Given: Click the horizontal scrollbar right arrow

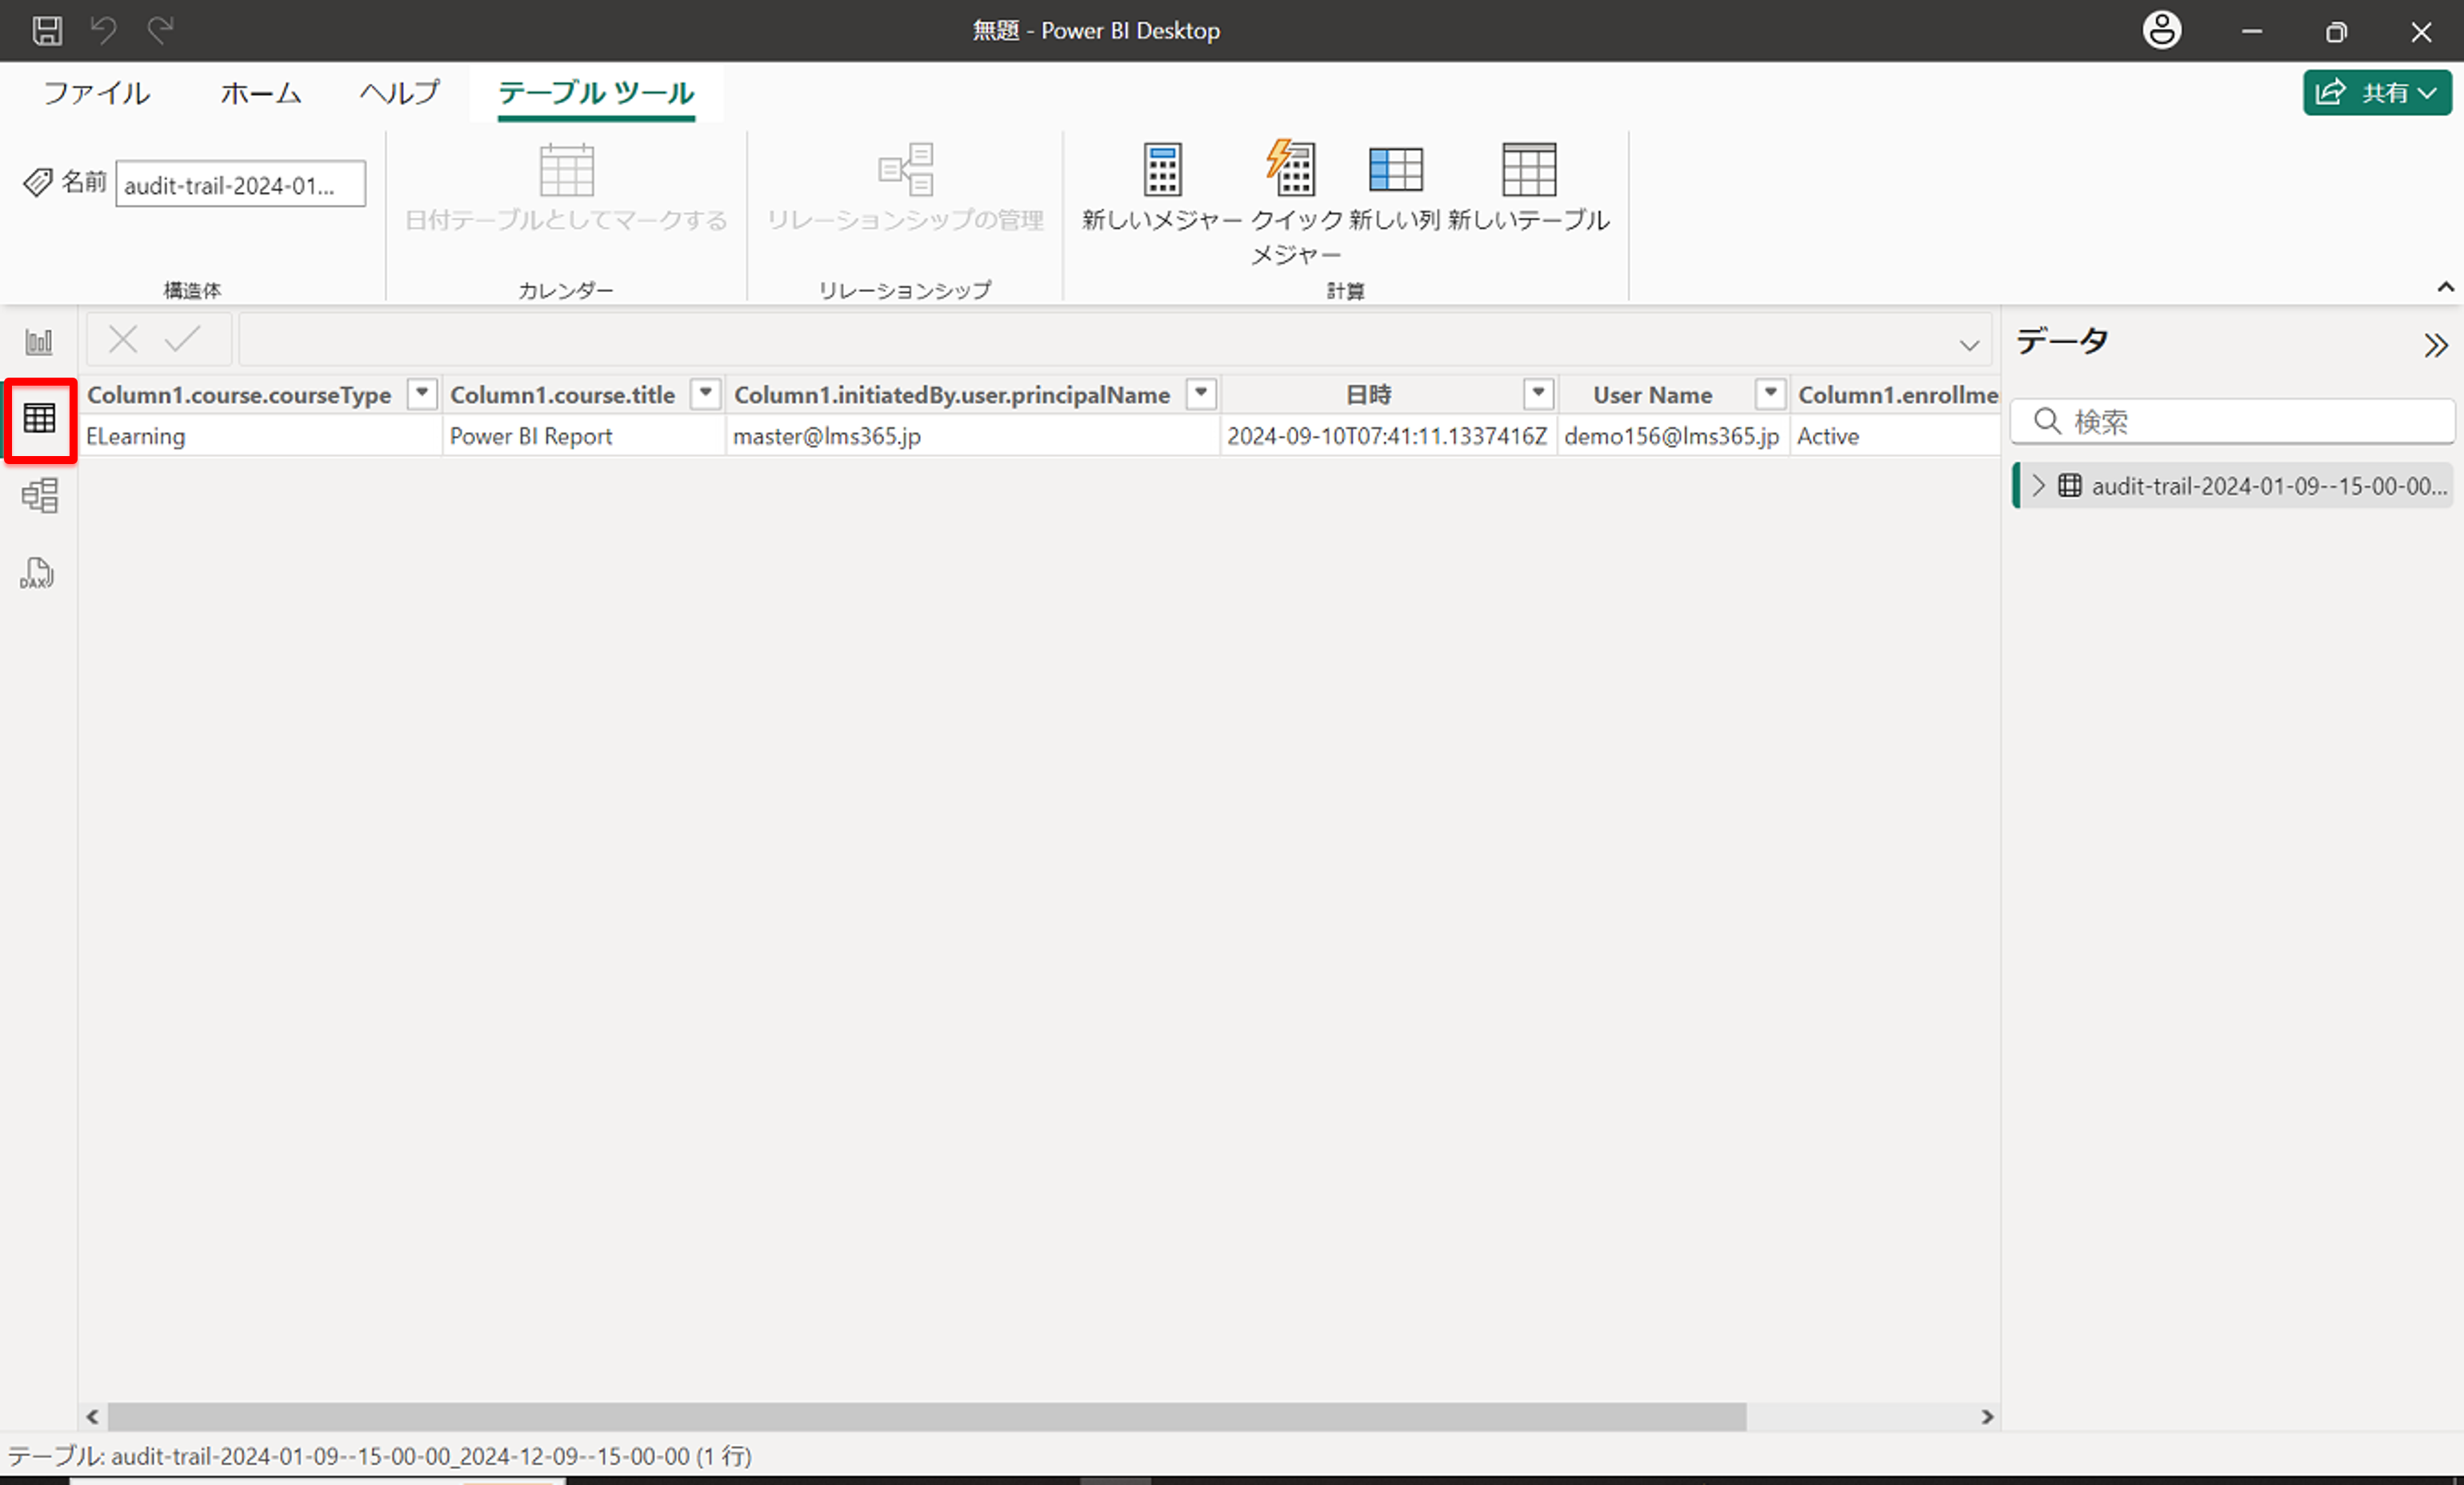Looking at the screenshot, I should [x=1987, y=1417].
